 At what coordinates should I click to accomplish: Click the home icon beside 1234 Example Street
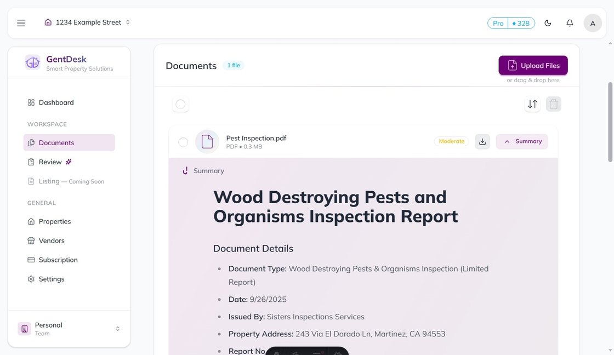pyautogui.click(x=48, y=22)
